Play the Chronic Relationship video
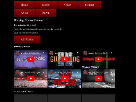136x102 pixels. [x=98, y=59]
